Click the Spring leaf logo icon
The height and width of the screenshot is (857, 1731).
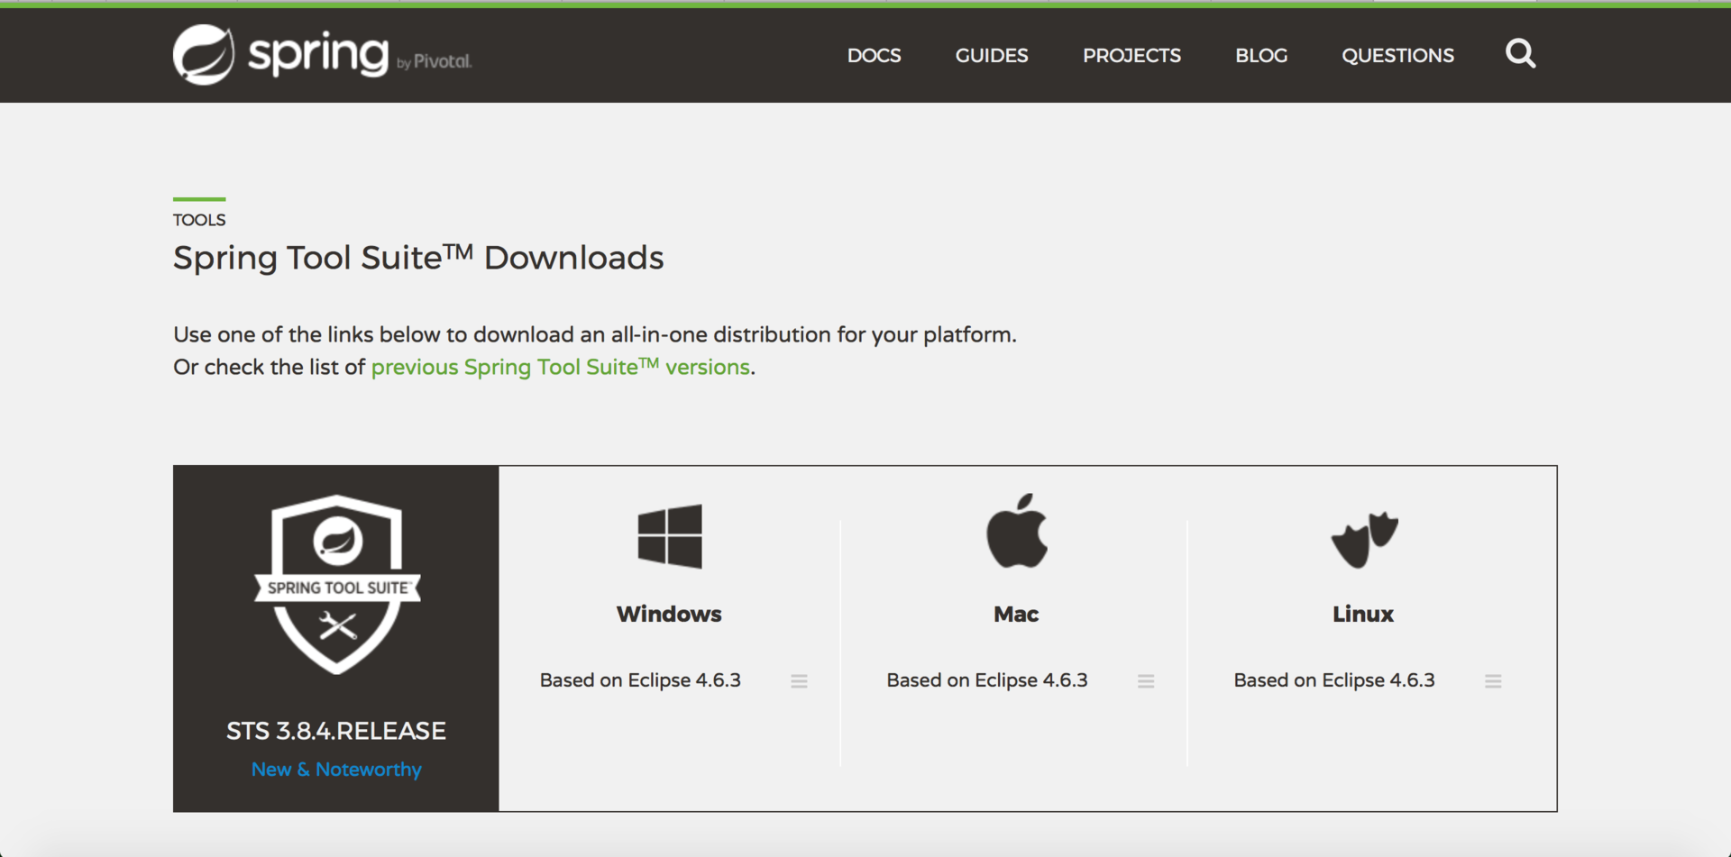tap(204, 55)
